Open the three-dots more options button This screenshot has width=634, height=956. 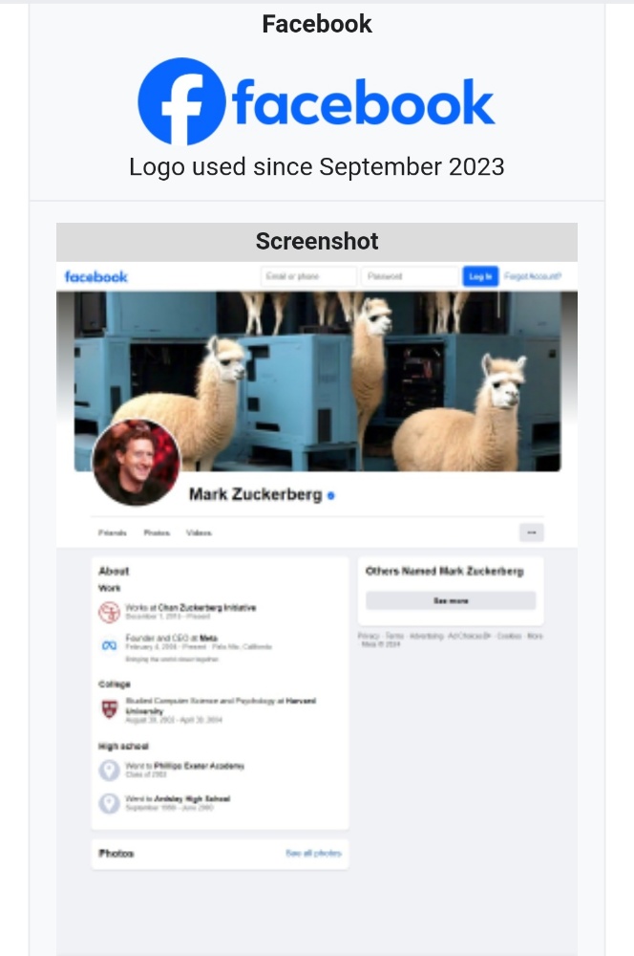532,532
